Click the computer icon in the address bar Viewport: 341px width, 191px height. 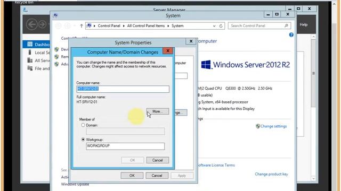click(x=89, y=26)
